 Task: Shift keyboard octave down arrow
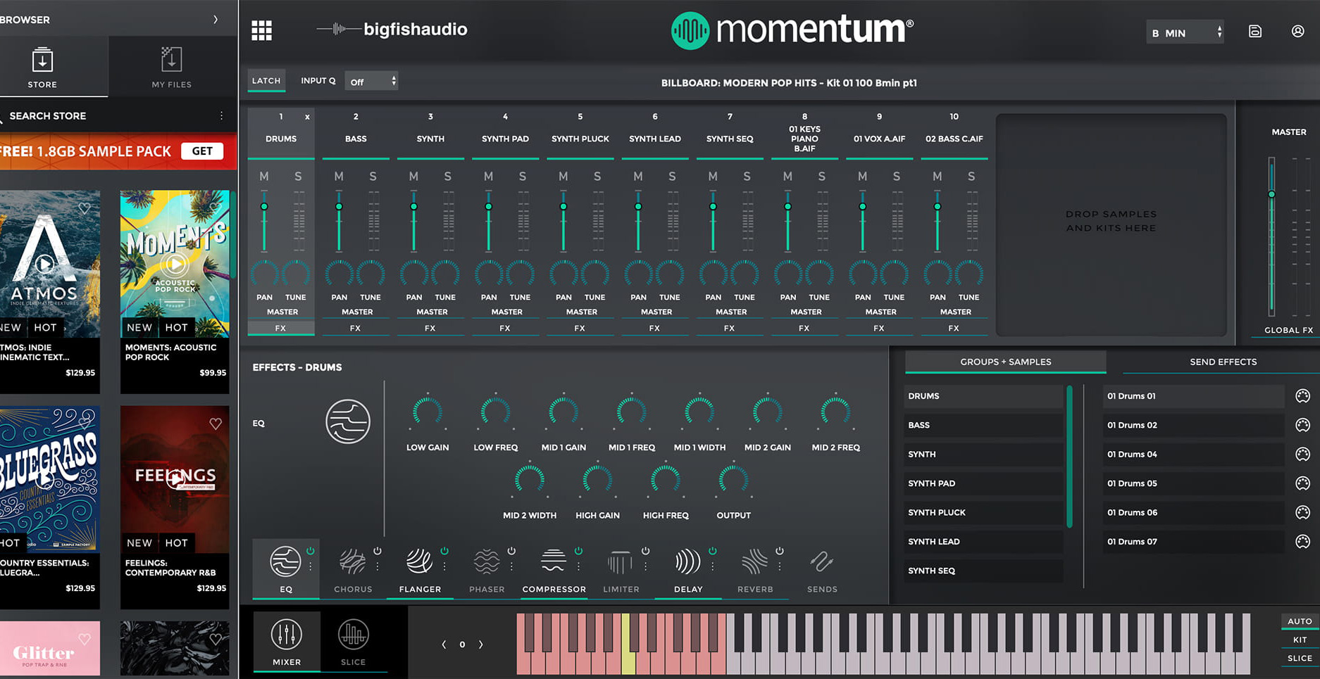(444, 645)
